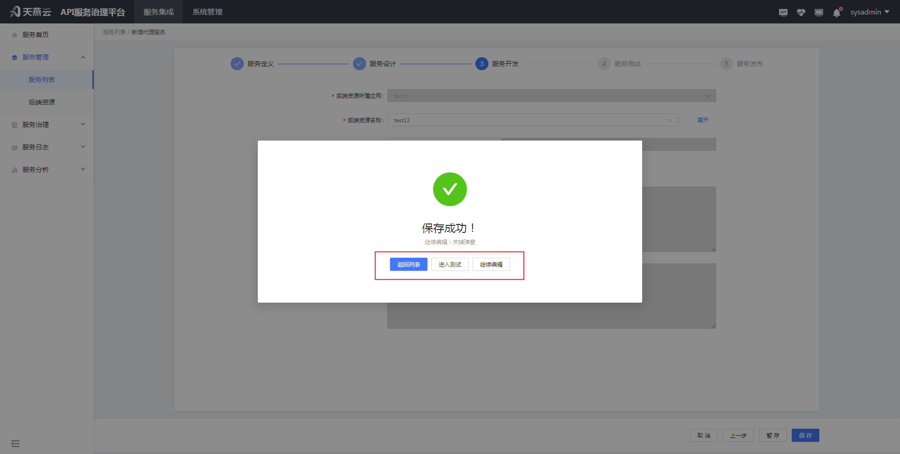Select 后端资源 in the sidebar
The height and width of the screenshot is (454, 900).
[x=43, y=102]
